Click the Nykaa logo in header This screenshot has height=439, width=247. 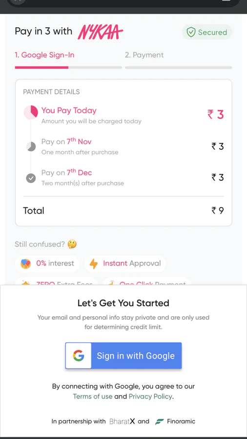coord(100,32)
